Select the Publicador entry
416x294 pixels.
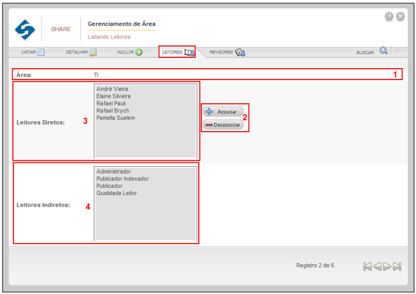click(110, 186)
